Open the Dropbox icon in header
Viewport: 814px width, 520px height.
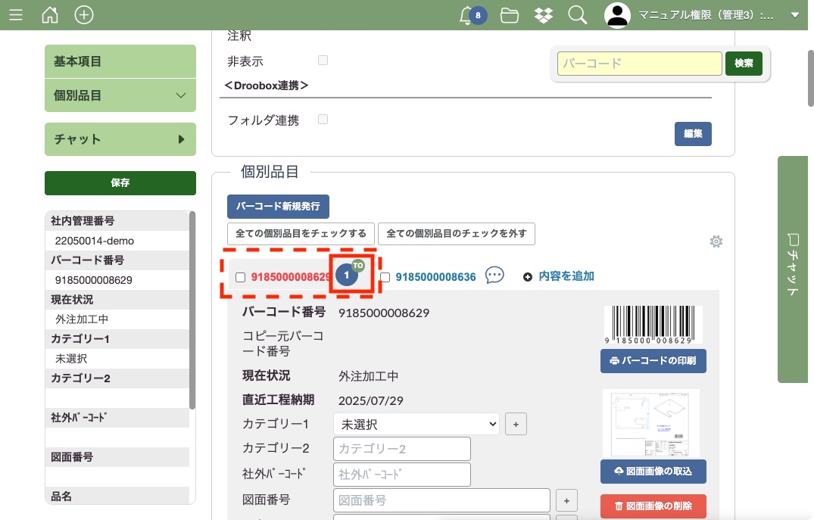tap(543, 15)
